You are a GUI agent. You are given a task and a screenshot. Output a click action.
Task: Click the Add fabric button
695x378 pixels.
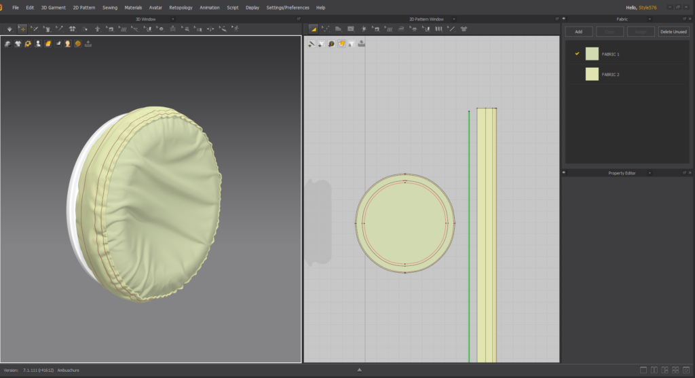(x=578, y=32)
